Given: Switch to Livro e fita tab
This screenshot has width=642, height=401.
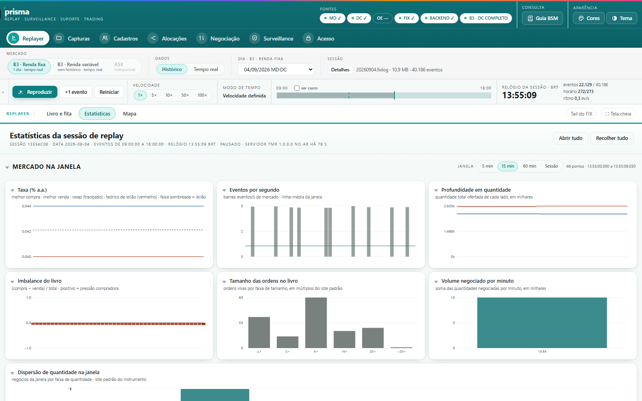Looking at the screenshot, I should [x=59, y=114].
